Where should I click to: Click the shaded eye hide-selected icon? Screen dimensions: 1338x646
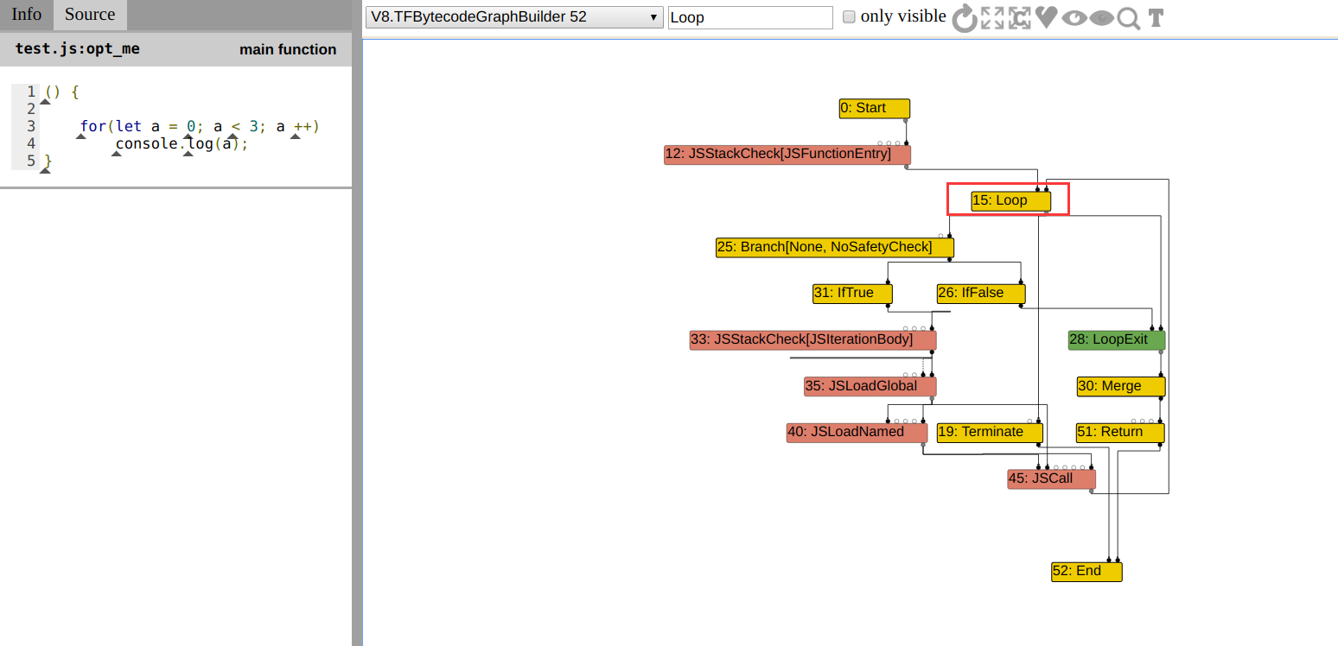coord(1101,18)
